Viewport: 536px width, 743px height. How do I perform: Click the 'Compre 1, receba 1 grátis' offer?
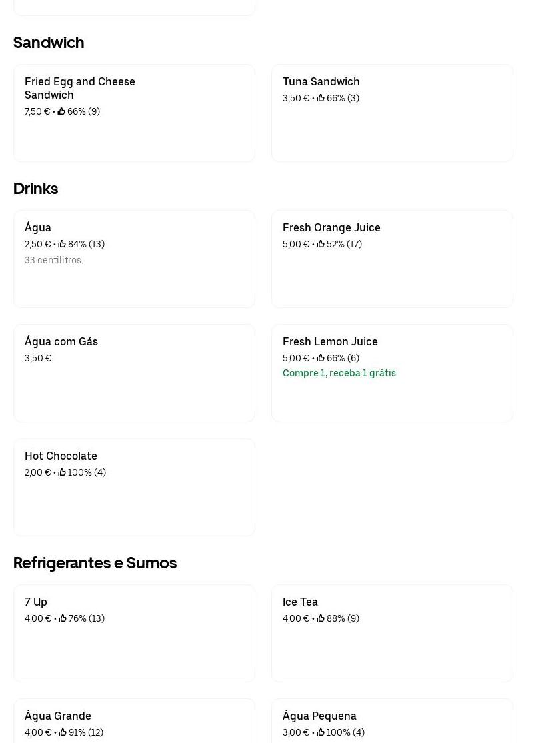(x=339, y=373)
